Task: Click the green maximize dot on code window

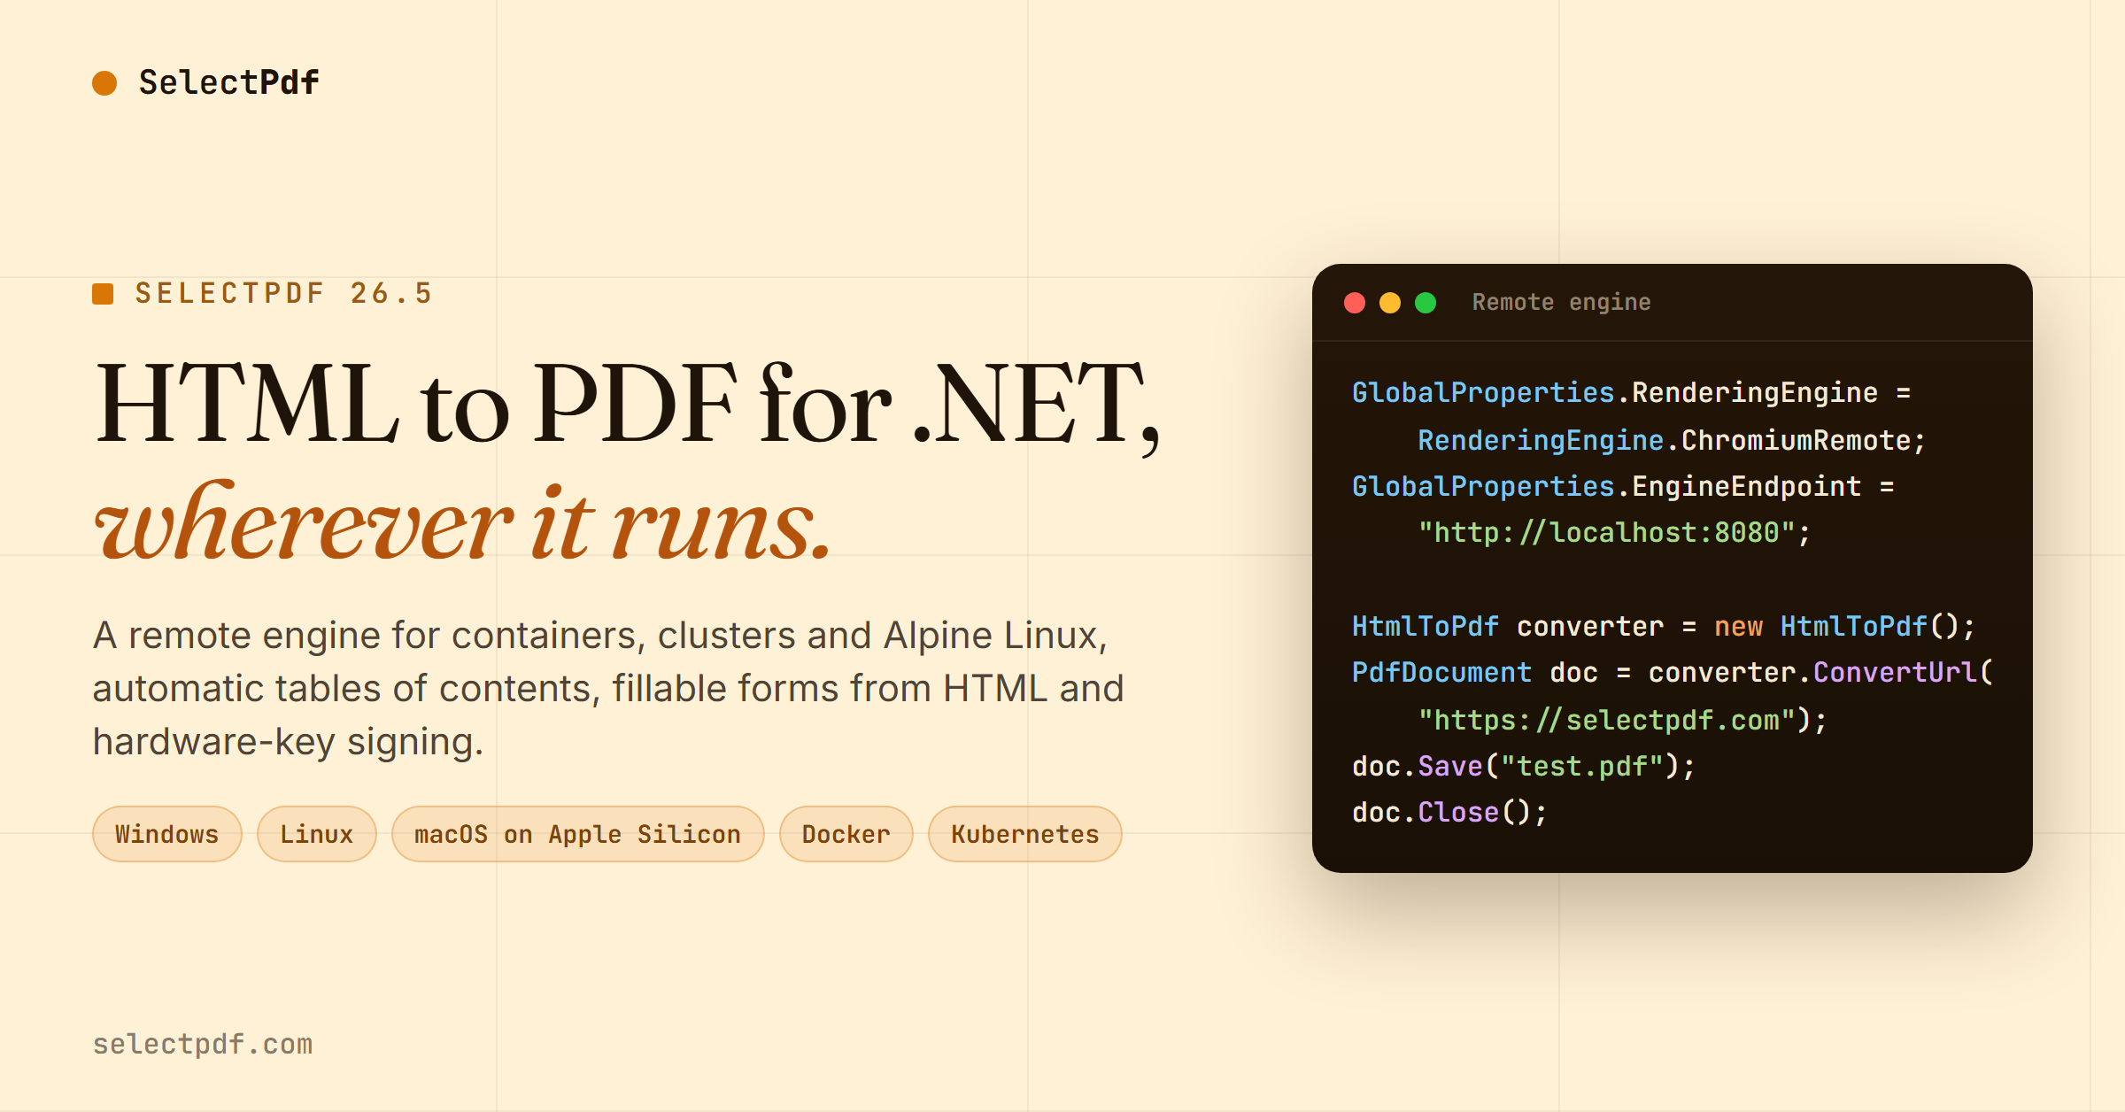Action: click(x=1426, y=303)
